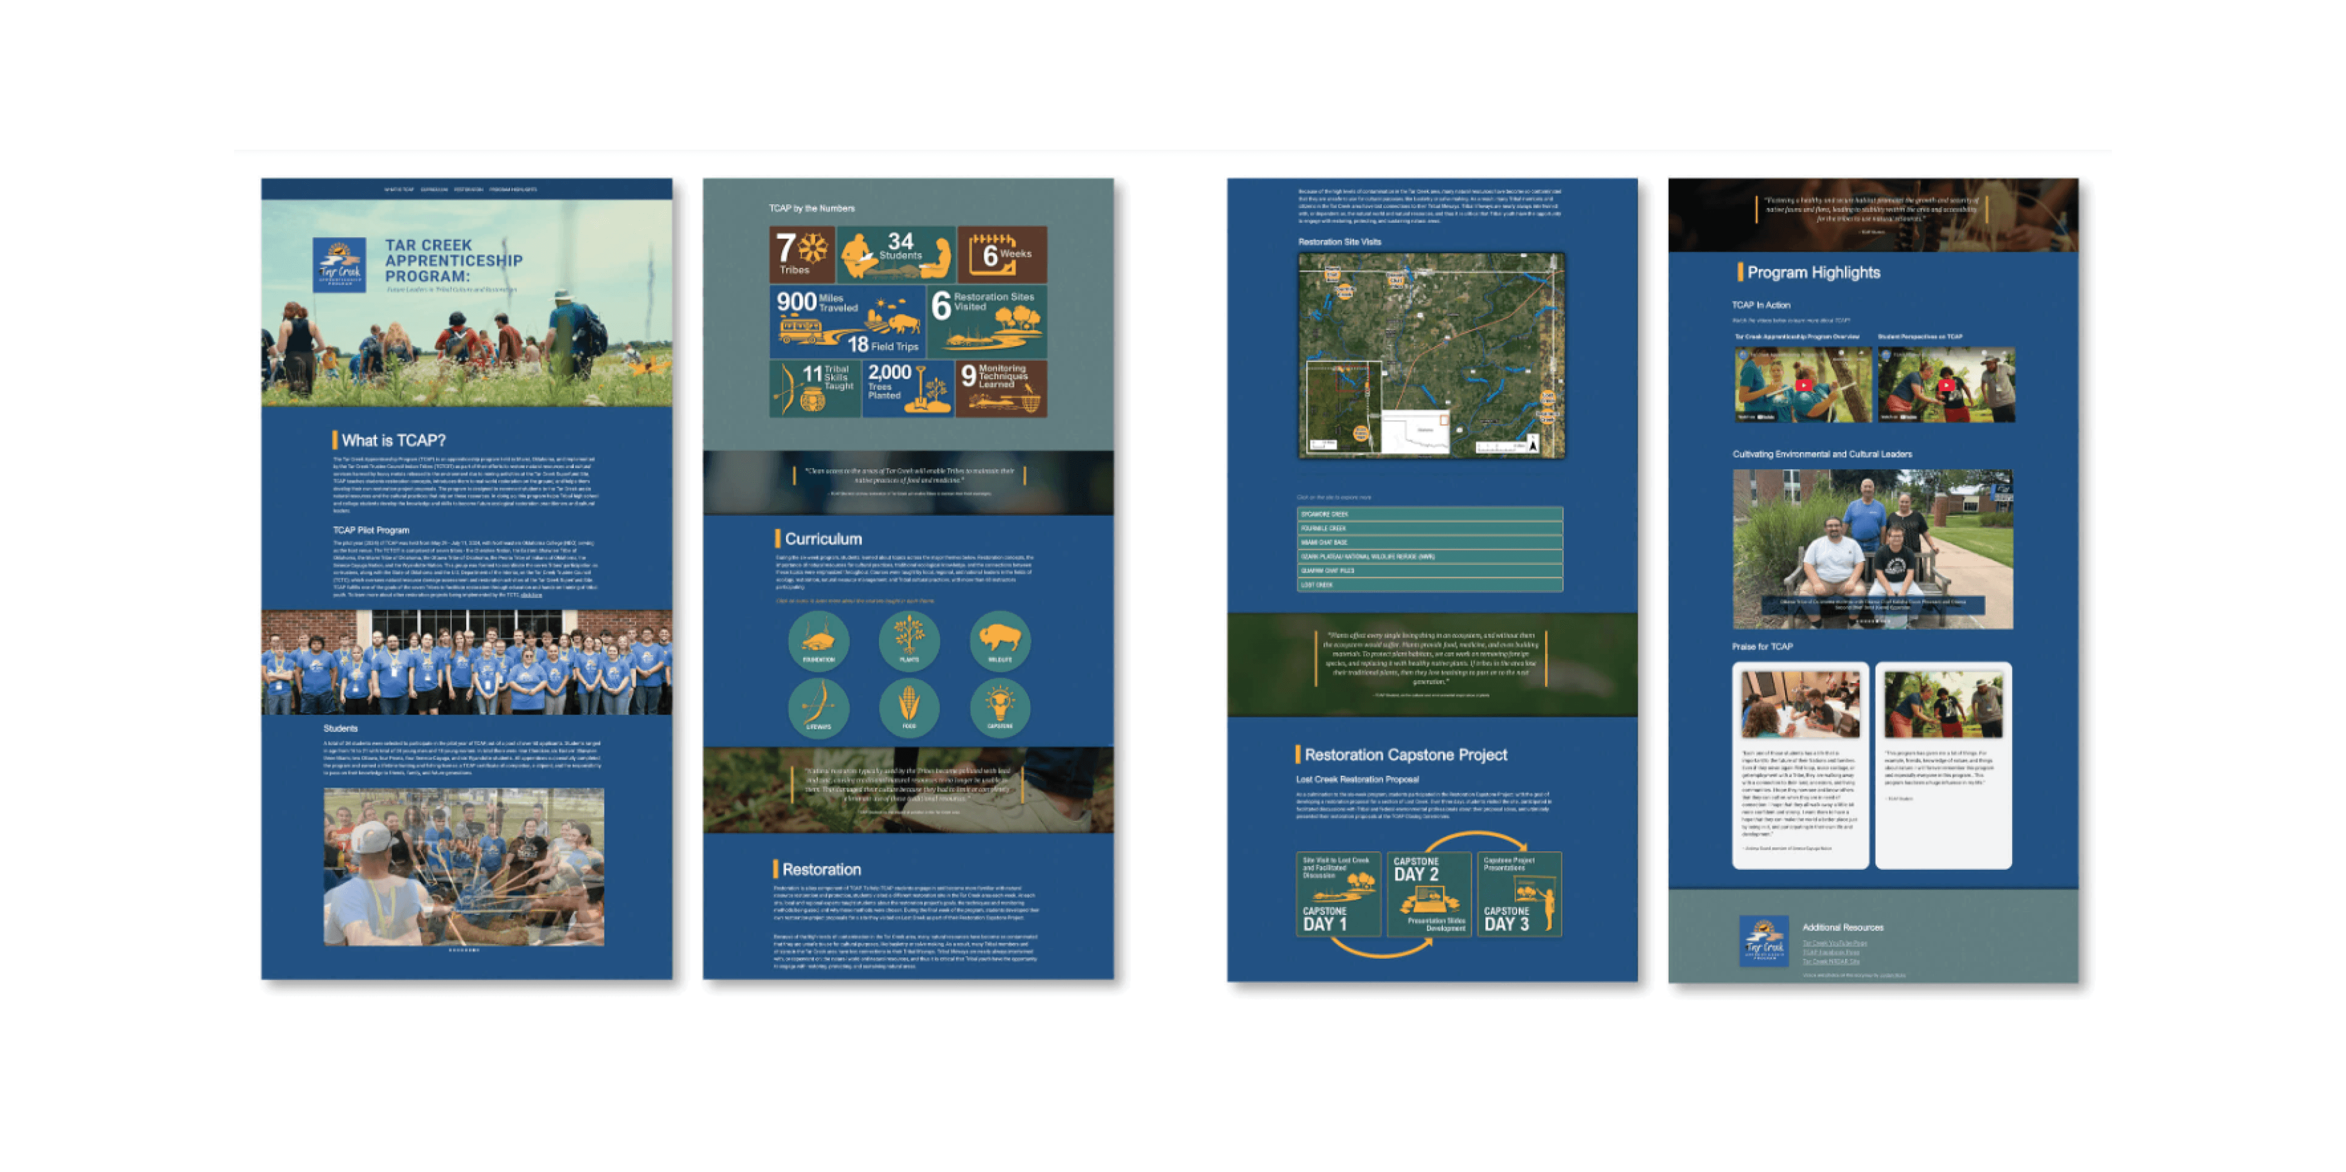2346x1172 pixels.
Task: Expand the Ozark Plateau National Wildlife Refuge row
Action: pyautogui.click(x=1430, y=557)
